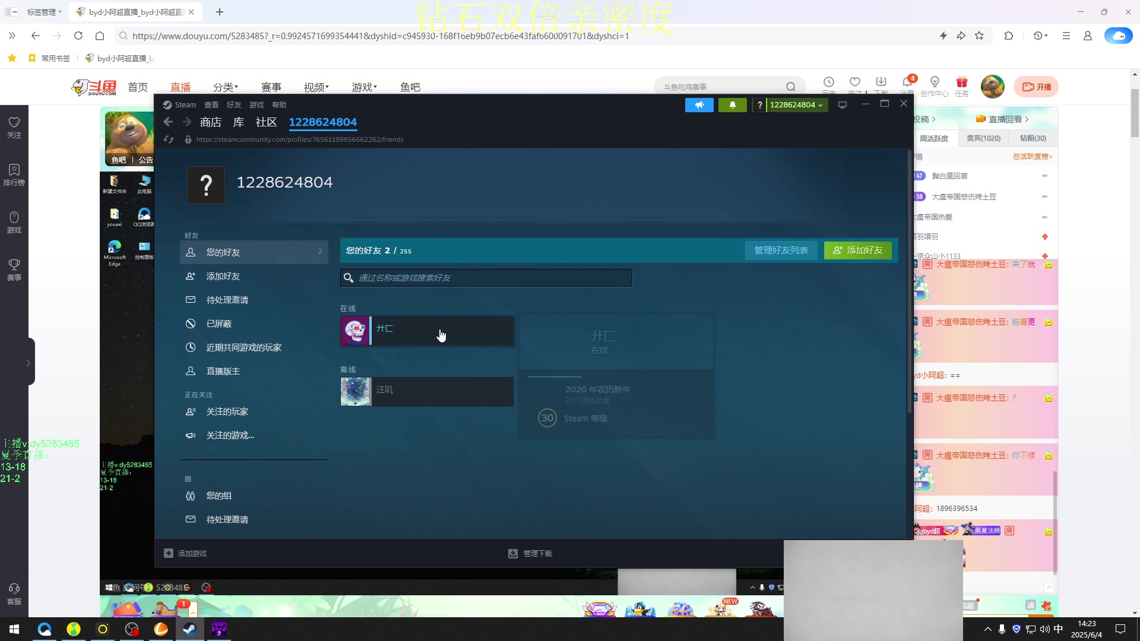1140x641 pixels.
Task: Open the Steam 社区 tab
Action: 266,122
